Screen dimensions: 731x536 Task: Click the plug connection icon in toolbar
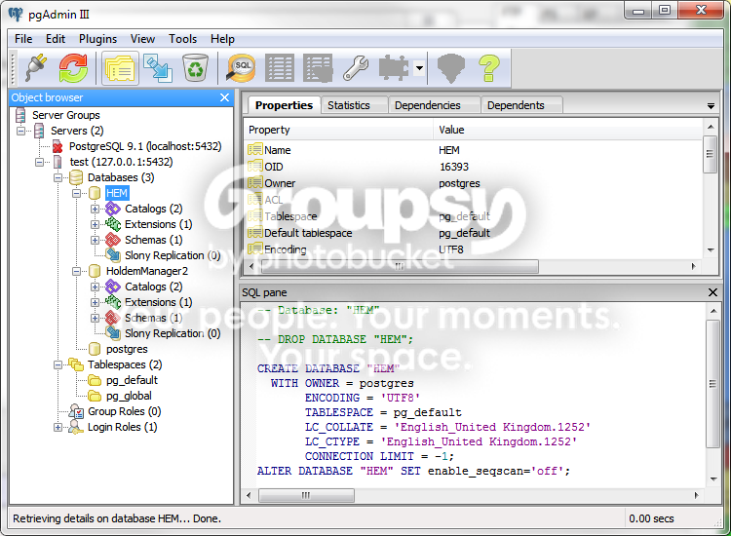[x=35, y=68]
